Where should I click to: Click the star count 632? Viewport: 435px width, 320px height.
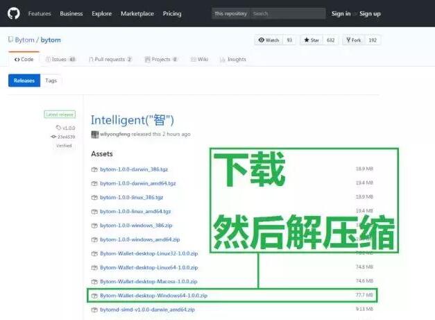[330, 40]
